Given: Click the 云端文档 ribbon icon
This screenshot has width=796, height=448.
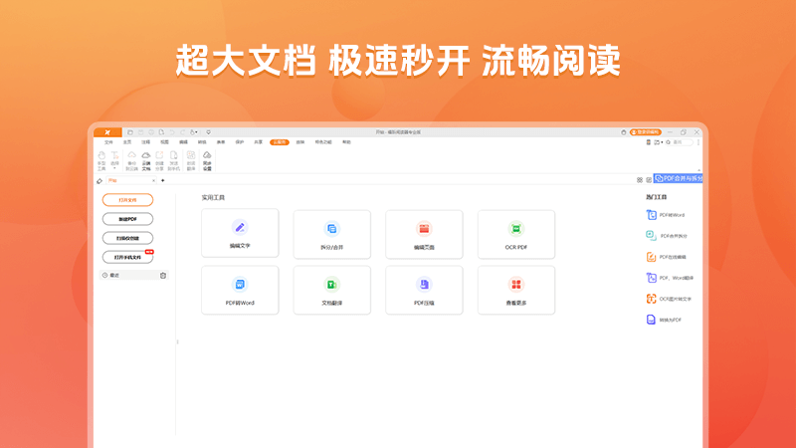Looking at the screenshot, I should [146, 160].
